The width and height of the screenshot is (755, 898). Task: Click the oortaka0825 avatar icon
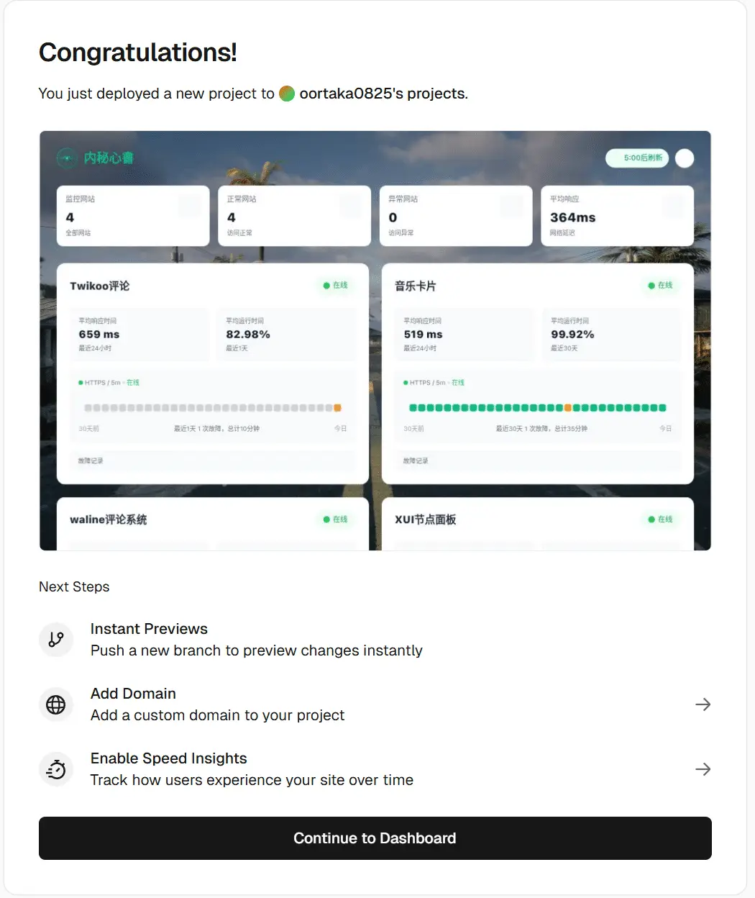287,94
